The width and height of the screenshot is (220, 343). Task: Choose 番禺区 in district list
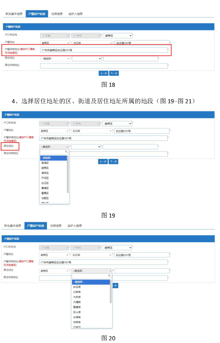click(53, 193)
